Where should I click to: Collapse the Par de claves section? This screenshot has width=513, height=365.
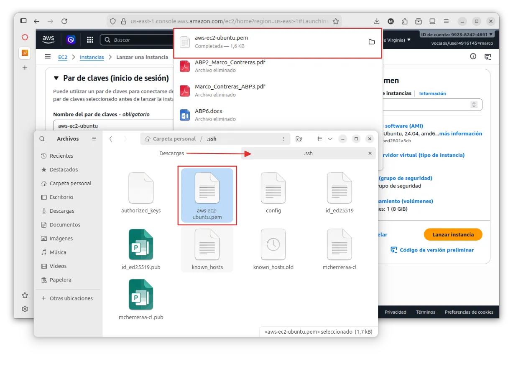pyautogui.click(x=56, y=78)
